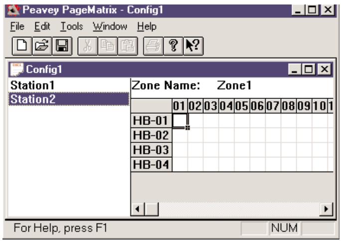This screenshot has width=341, height=241.
Task: Click the Zone1 zone name value
Action: [x=234, y=85]
